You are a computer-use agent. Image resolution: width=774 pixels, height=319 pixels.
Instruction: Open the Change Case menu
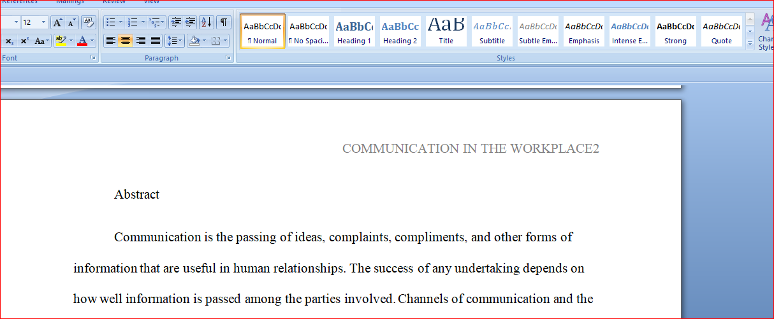click(41, 41)
